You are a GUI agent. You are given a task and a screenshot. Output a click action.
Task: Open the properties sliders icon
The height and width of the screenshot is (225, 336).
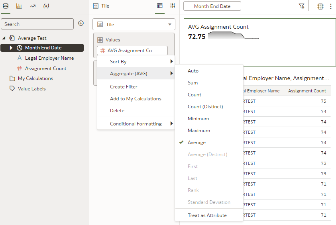click(x=173, y=6)
